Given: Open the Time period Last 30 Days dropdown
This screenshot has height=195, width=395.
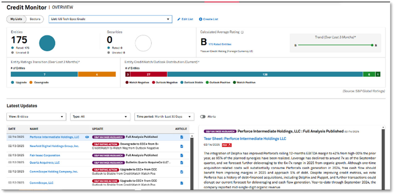Looking at the screenshot, I should pyautogui.click(x=164, y=117).
